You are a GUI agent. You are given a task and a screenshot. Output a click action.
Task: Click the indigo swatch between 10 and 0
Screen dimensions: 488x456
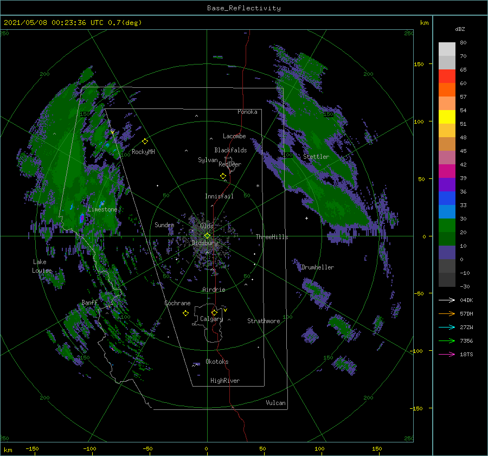pos(447,253)
